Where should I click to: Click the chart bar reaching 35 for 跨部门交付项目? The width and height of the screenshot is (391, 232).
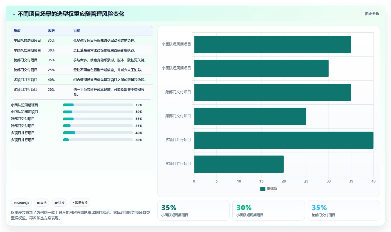(x=273, y=92)
